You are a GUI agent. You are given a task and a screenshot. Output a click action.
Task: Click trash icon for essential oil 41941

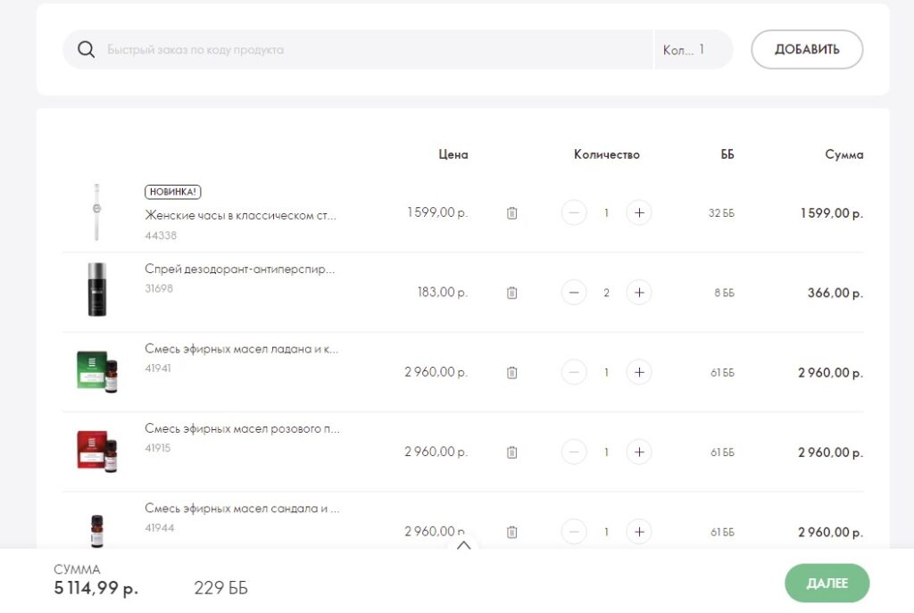click(511, 372)
